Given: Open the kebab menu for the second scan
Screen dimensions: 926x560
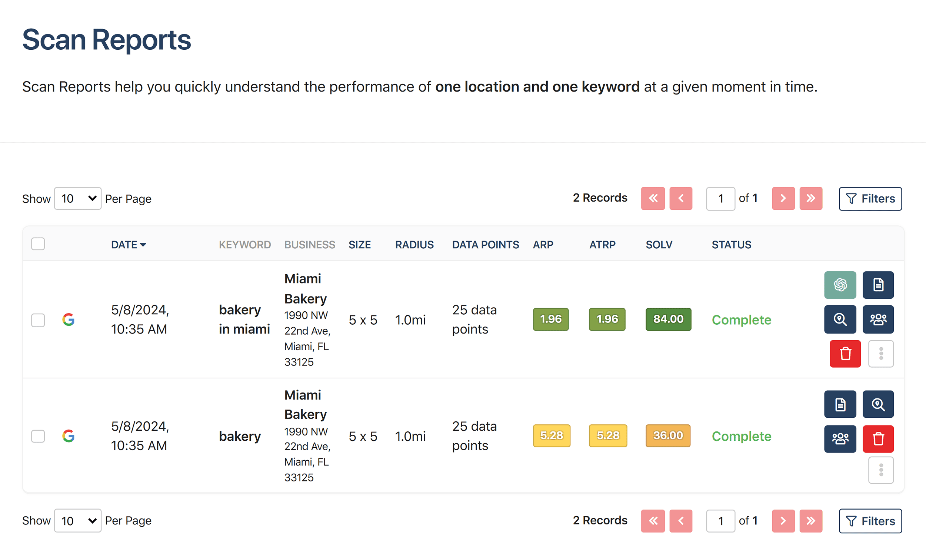Looking at the screenshot, I should [881, 470].
